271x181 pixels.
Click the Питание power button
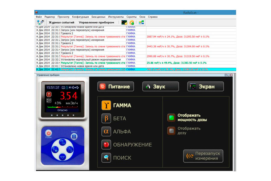point(116,87)
